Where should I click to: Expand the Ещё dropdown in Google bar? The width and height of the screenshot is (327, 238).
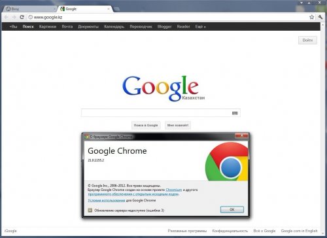[x=200, y=27]
